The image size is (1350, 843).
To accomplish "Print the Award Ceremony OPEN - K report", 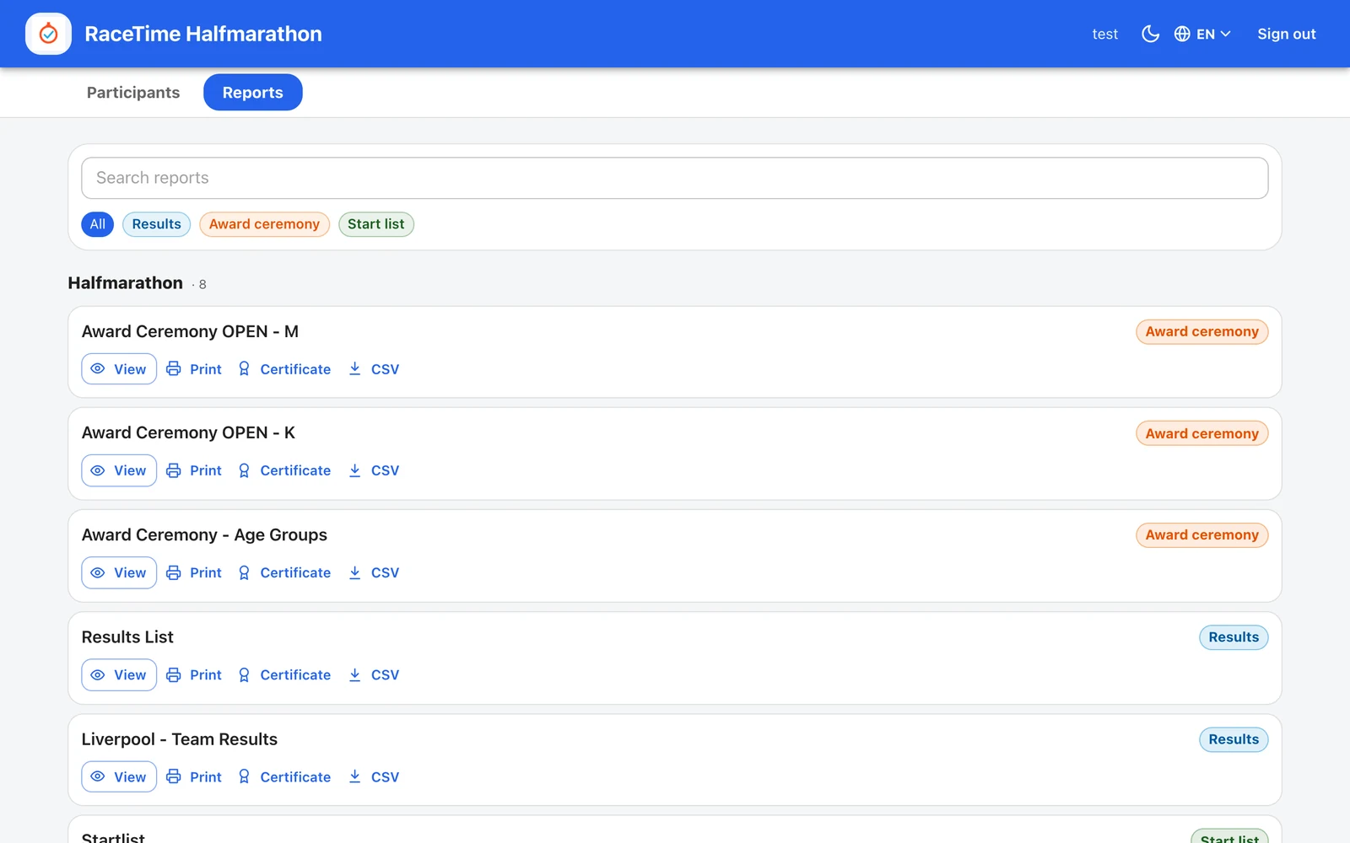I will pyautogui.click(x=194, y=470).
